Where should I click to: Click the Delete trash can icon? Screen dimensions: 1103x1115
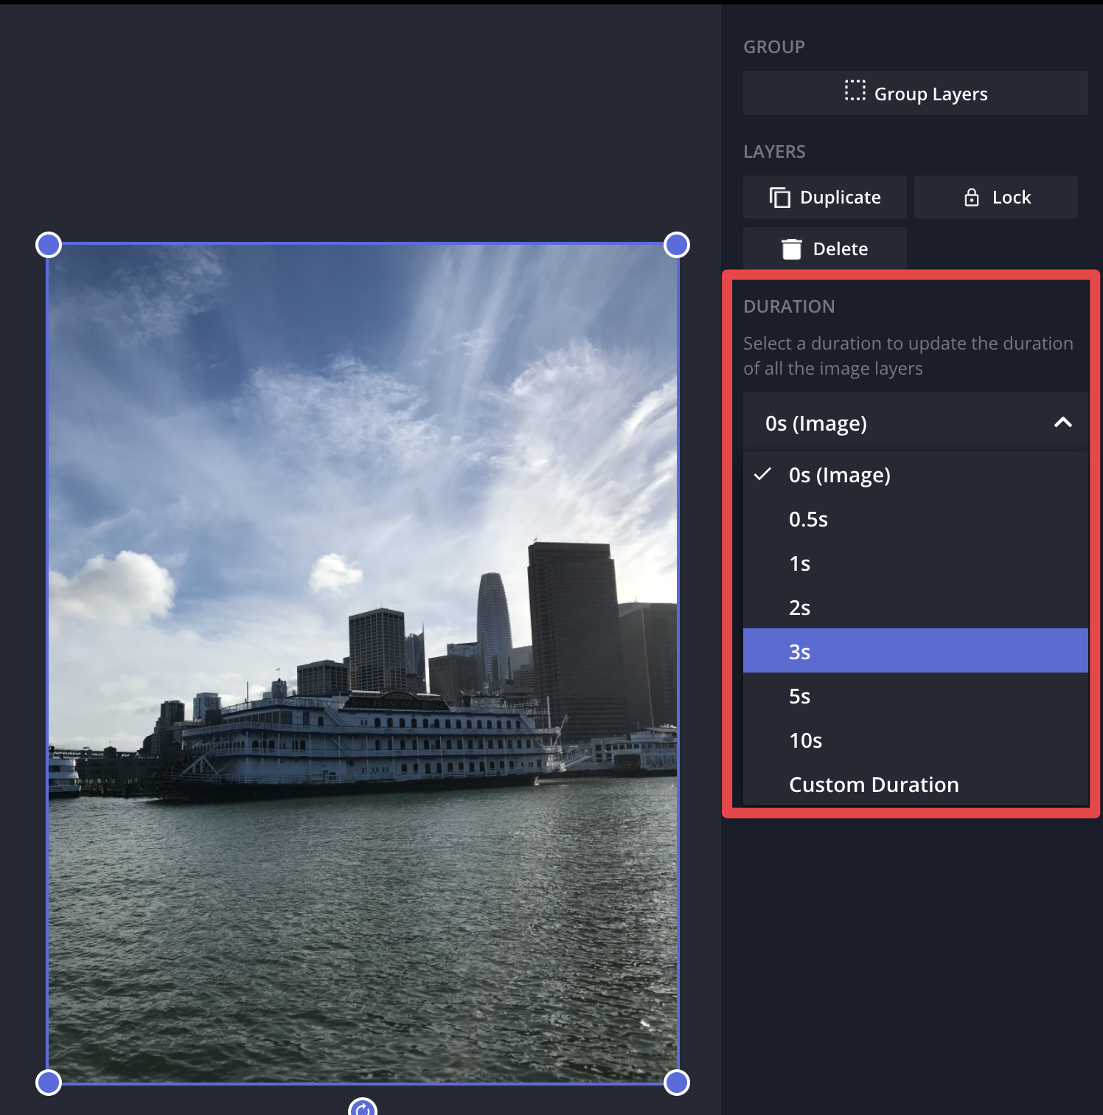pyautogui.click(x=791, y=249)
